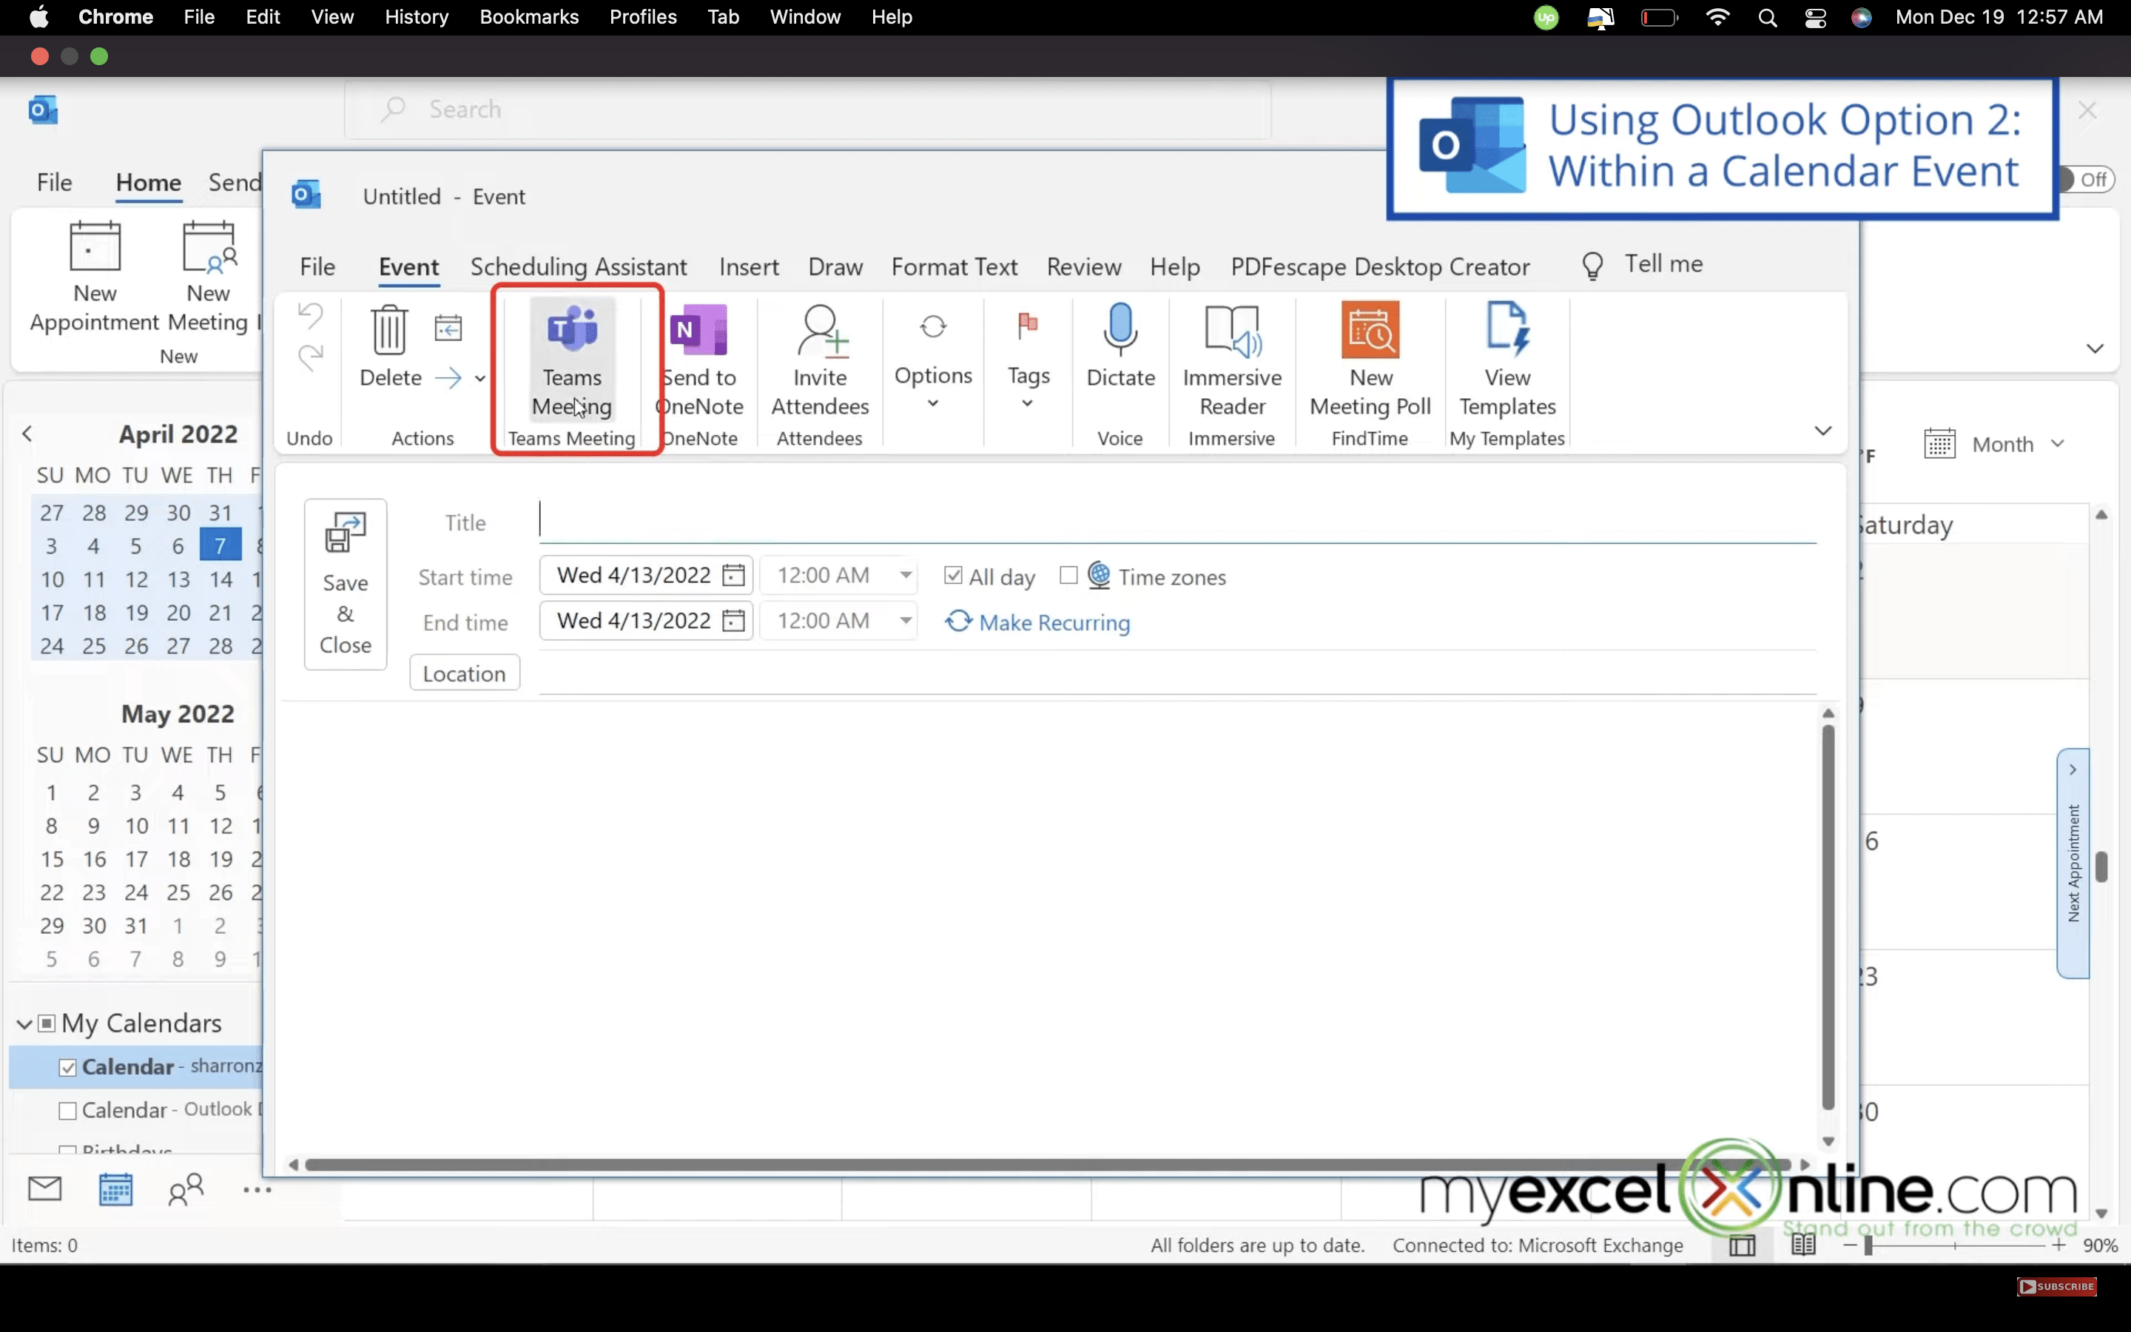Flip the Off toggle switch at top right
This screenshot has width=2131, height=1332.
[2085, 180]
